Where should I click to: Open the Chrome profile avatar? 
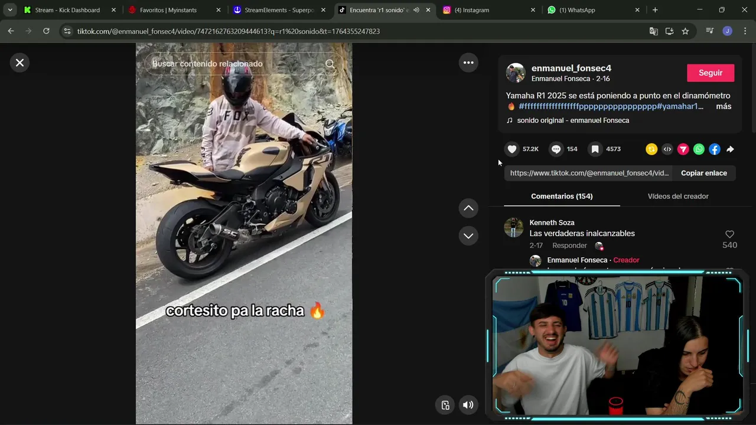(727, 31)
